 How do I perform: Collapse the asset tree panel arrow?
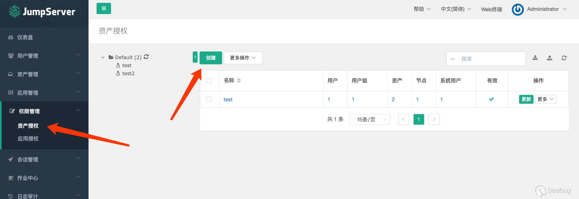pos(195,57)
